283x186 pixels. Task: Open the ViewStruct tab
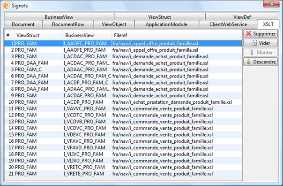tap(160, 17)
